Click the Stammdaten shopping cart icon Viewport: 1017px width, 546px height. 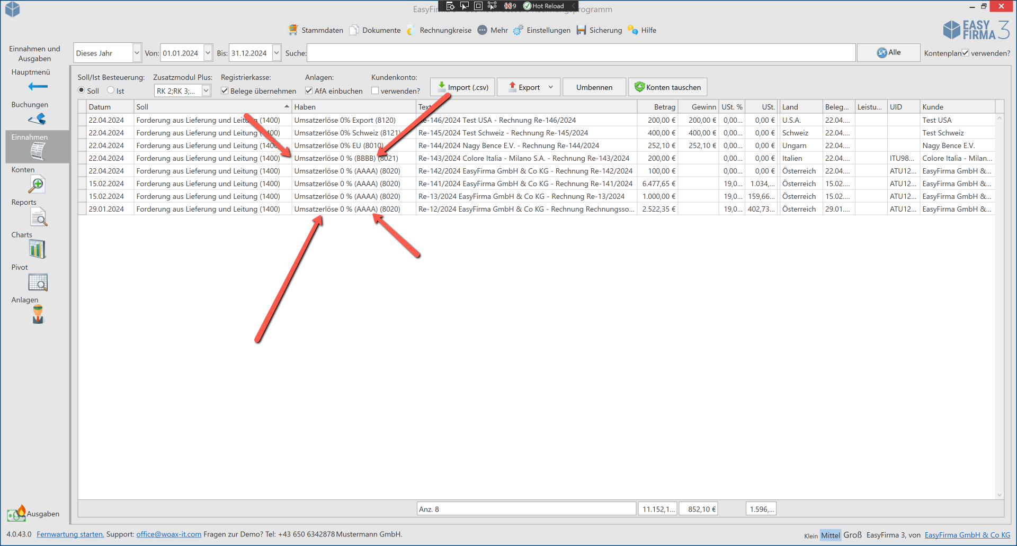coord(293,30)
